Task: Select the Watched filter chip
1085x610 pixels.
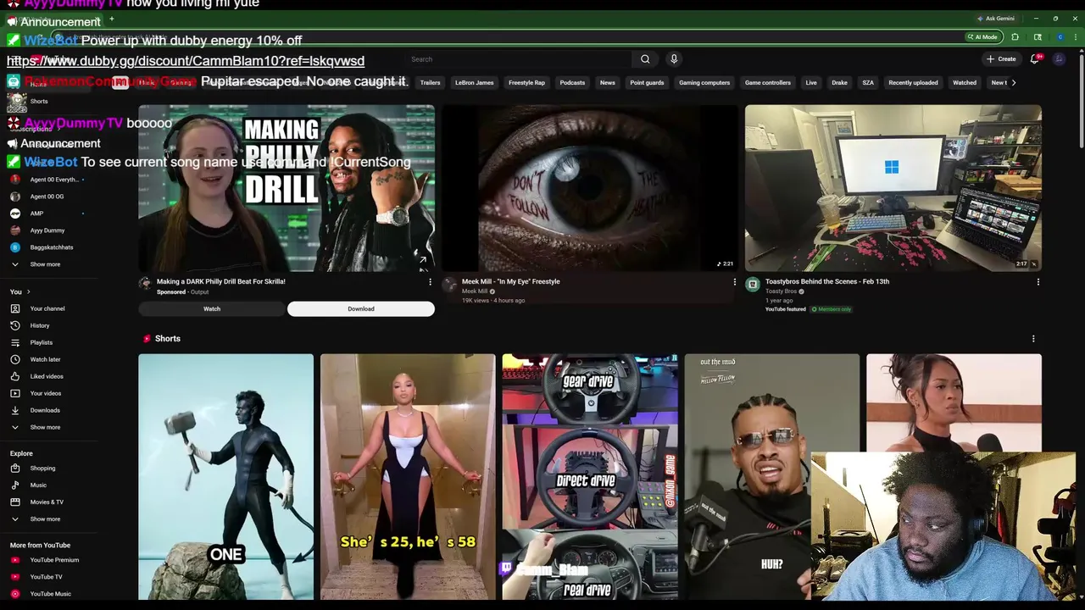Action: pos(965,83)
